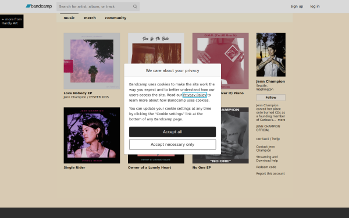Click the contact / help heading
This screenshot has height=218, width=349.
coord(268,138)
